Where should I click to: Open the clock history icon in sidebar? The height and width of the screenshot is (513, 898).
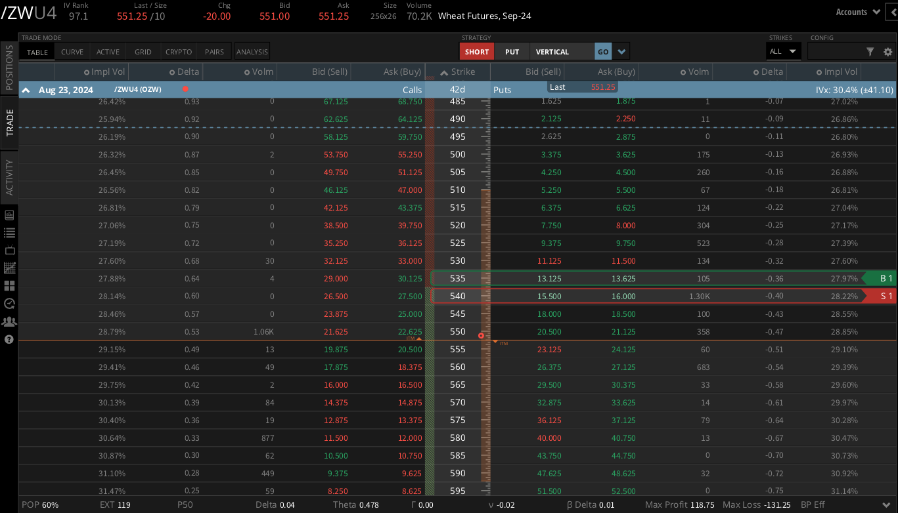coord(9,303)
